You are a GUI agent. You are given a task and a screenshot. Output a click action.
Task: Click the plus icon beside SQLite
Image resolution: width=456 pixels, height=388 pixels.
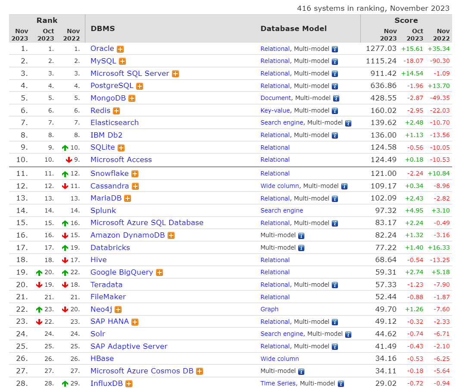click(x=121, y=148)
